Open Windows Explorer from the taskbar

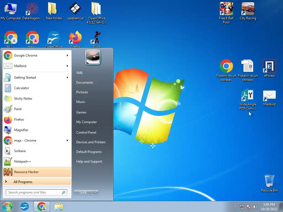59,206
